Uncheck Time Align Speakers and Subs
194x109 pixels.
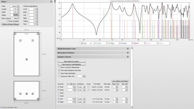59,70
